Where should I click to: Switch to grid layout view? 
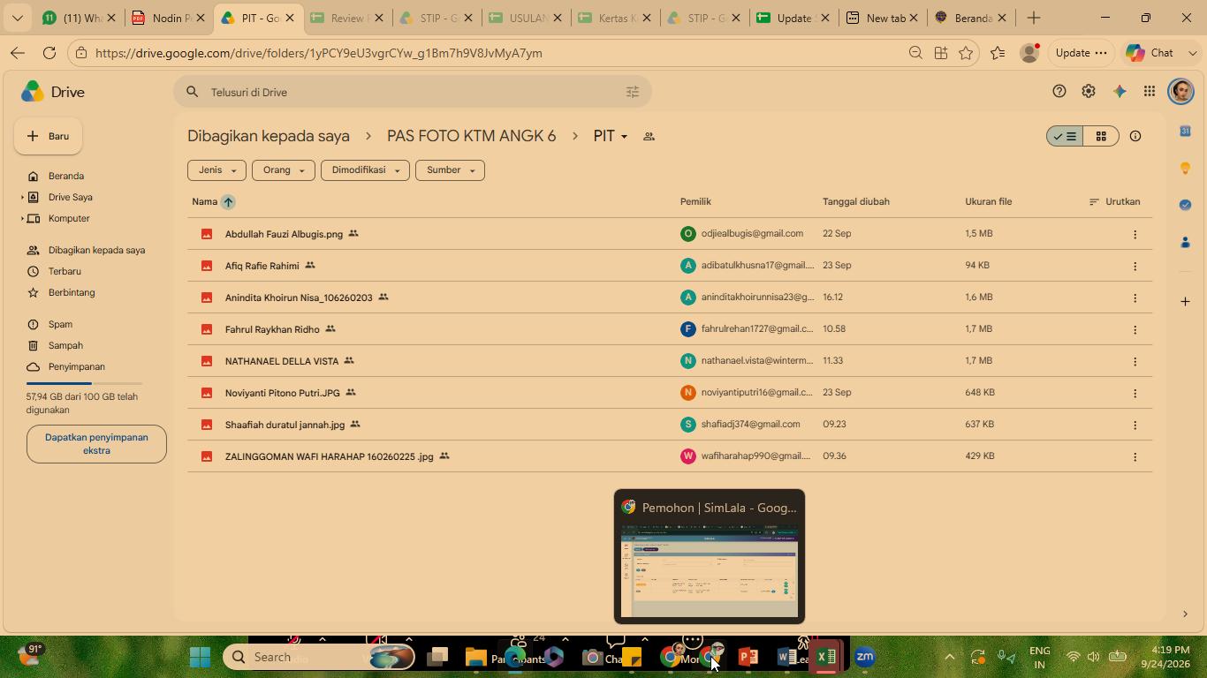[x=1101, y=136]
